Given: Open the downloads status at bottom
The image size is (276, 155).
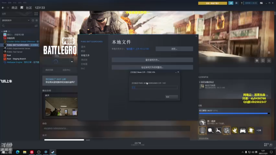Looking at the screenshot, I should click(138, 144).
